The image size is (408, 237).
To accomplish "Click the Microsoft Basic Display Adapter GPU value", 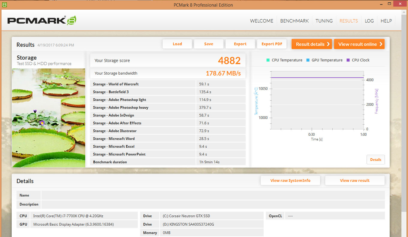I will [73, 224].
